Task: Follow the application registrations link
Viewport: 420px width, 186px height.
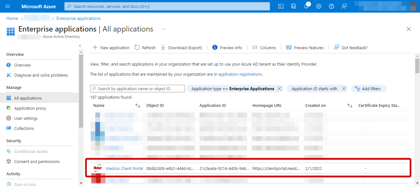Action: coord(240,74)
